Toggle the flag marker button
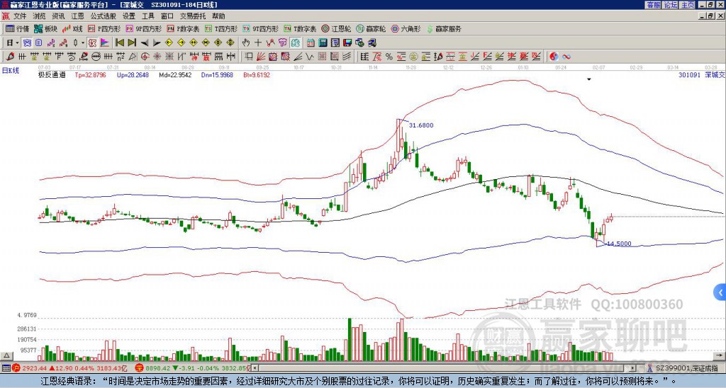Screen dimensions: 726x388 click(x=105, y=43)
